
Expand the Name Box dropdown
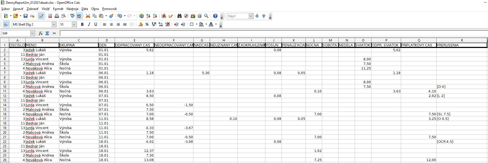click(33, 33)
